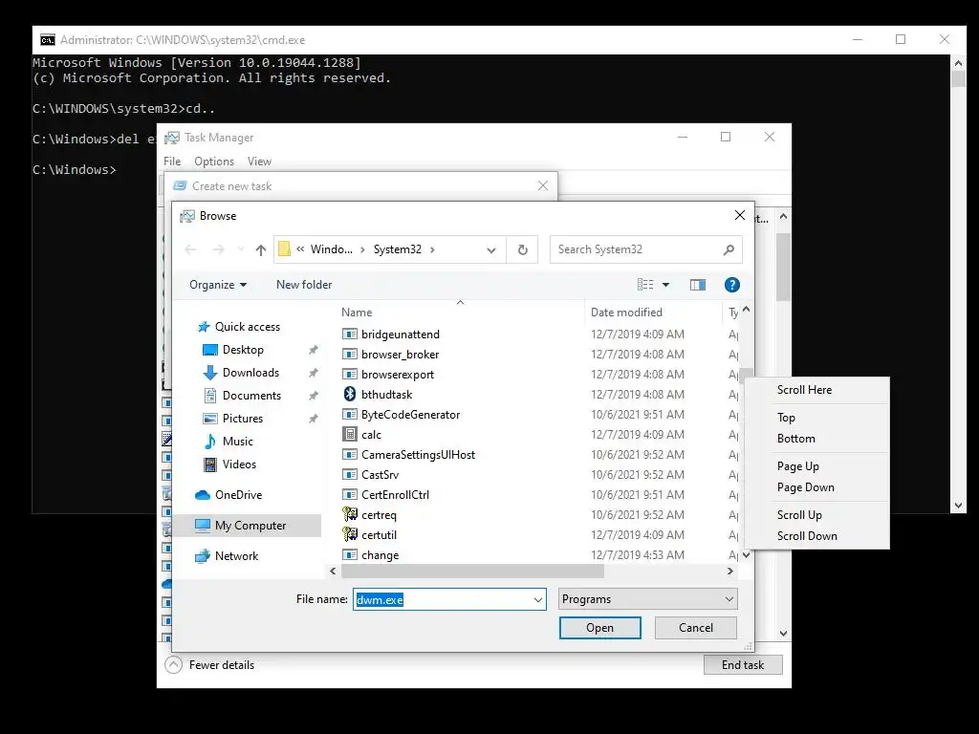979x734 pixels.
Task: Expand the double-chevron breadcrumb overflow
Action: point(300,249)
